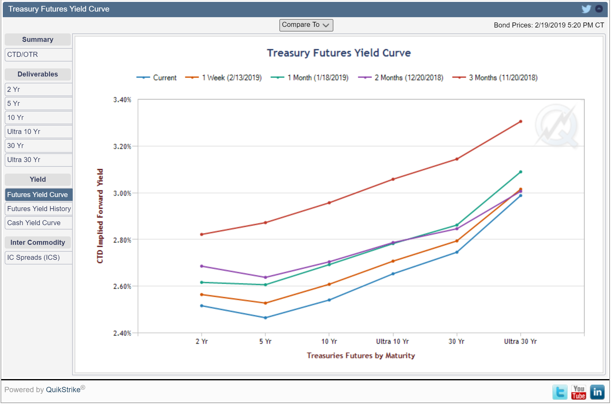
Task: Select the 30 Yr deliverables item
Action: tap(39, 146)
